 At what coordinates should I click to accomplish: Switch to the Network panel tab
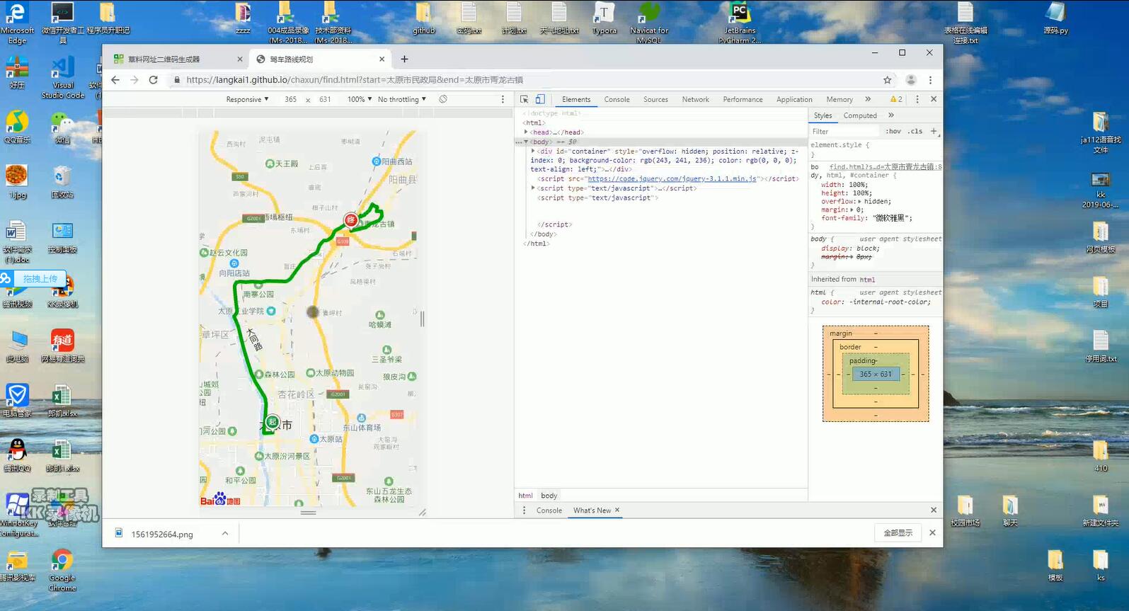pos(695,99)
